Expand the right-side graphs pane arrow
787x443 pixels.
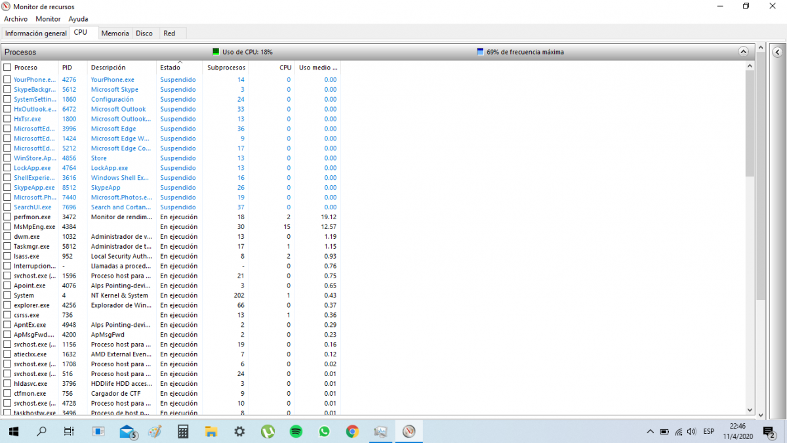pos(777,52)
